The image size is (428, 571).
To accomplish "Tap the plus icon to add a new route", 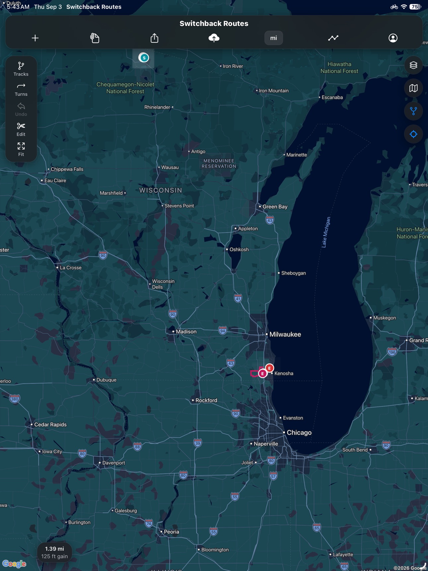I will 35,38.
